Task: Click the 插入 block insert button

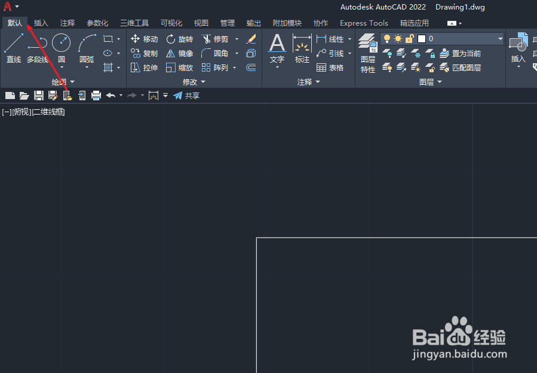Action: pos(518,48)
